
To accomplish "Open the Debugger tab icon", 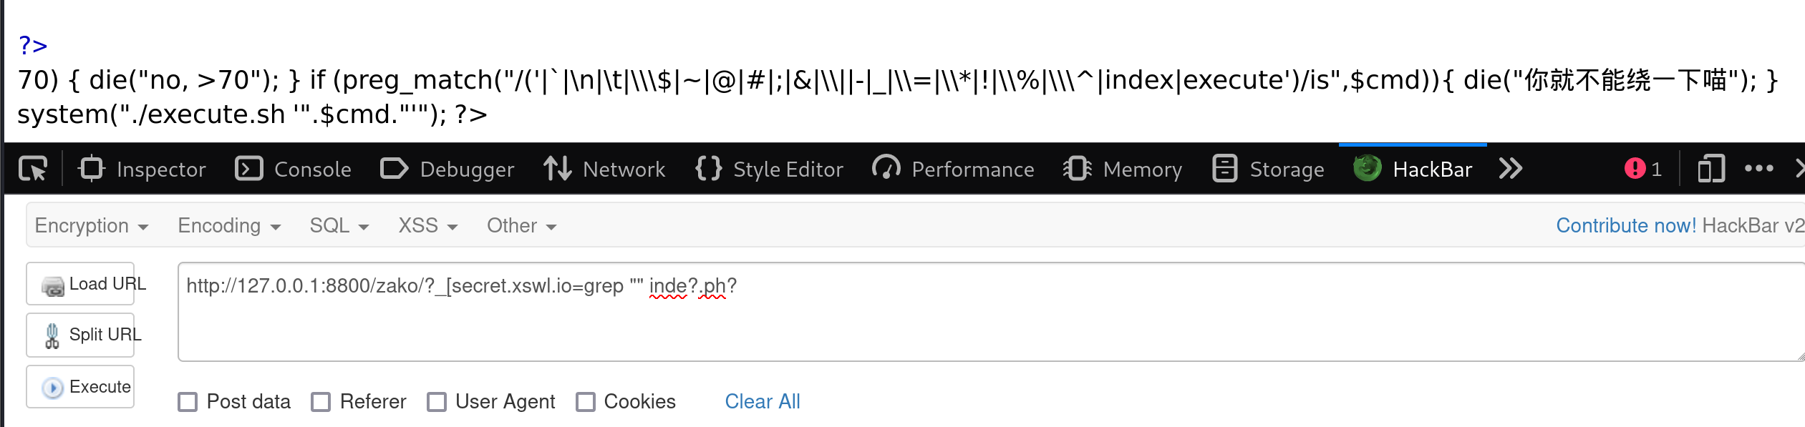I will [394, 170].
